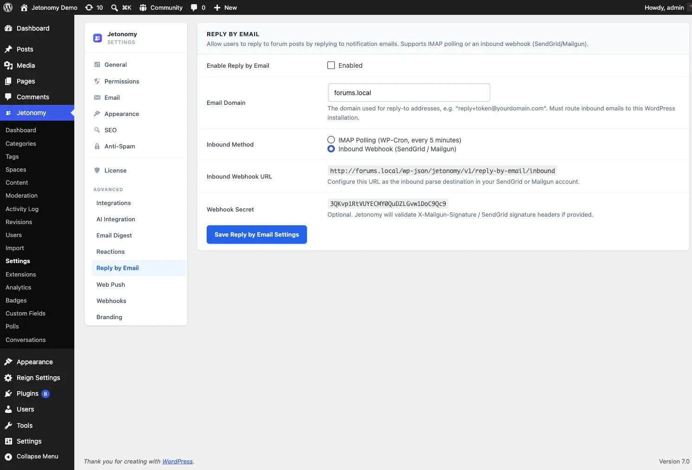Click the Plugins update count badge 8
Viewport: 692px width, 470px height.
(x=46, y=394)
